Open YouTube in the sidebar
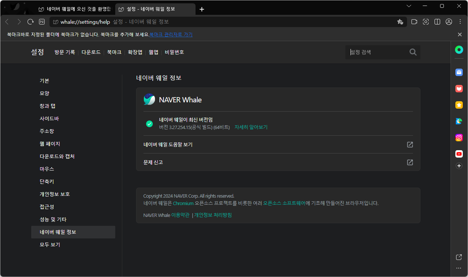 [459, 154]
